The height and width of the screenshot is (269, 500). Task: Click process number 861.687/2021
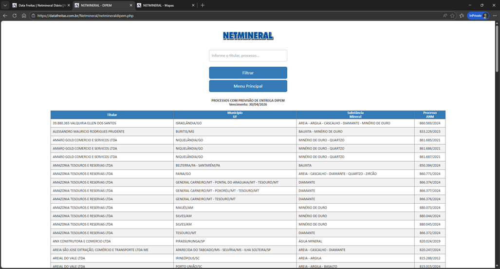[430, 157]
